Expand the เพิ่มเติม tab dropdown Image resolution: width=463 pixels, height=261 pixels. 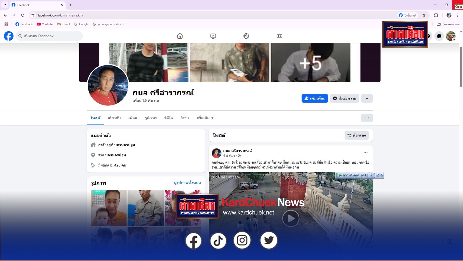[205, 118]
